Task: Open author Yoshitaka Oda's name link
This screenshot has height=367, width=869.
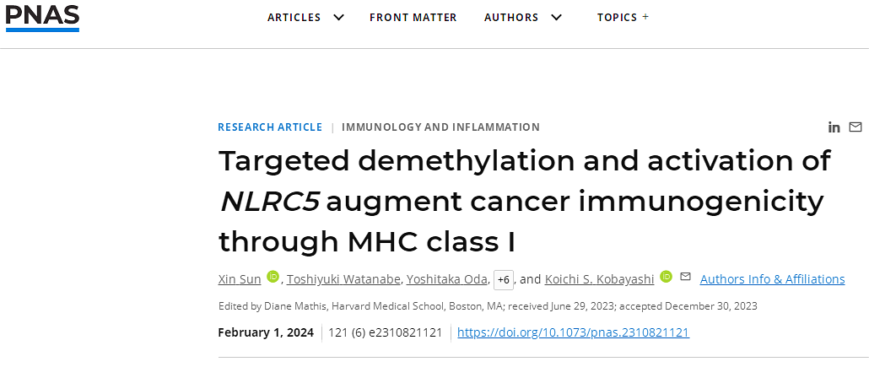Action: click(447, 279)
